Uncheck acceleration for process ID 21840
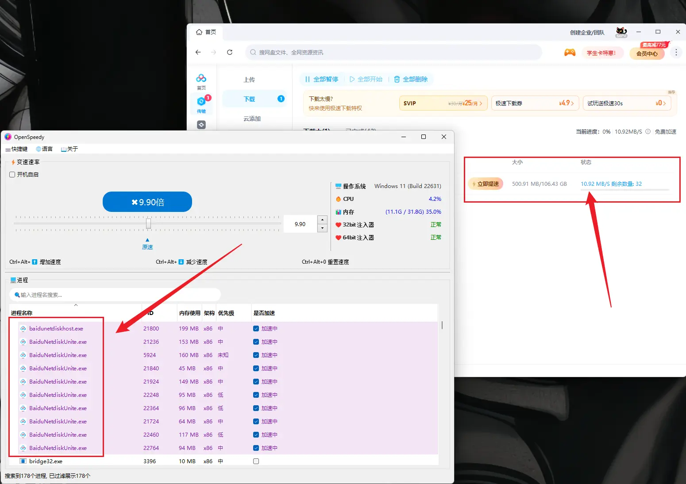The height and width of the screenshot is (484, 686). (256, 369)
